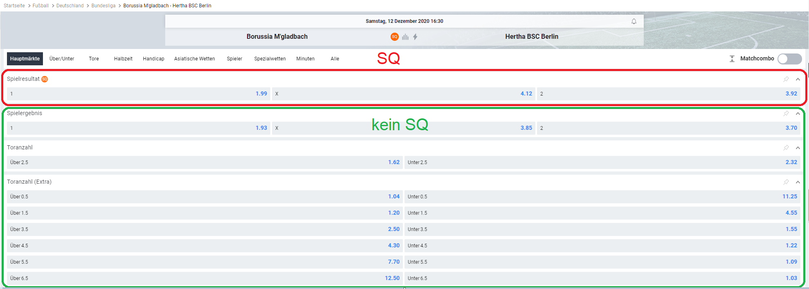Click the orange SQ badge between team names

click(x=394, y=37)
